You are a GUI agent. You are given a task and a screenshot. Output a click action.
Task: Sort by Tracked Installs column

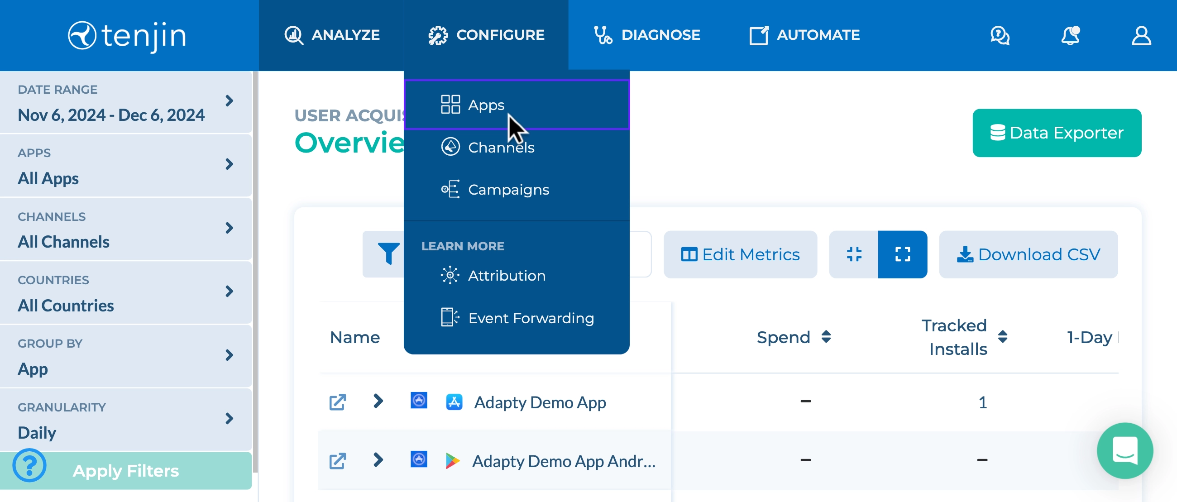tap(1002, 337)
